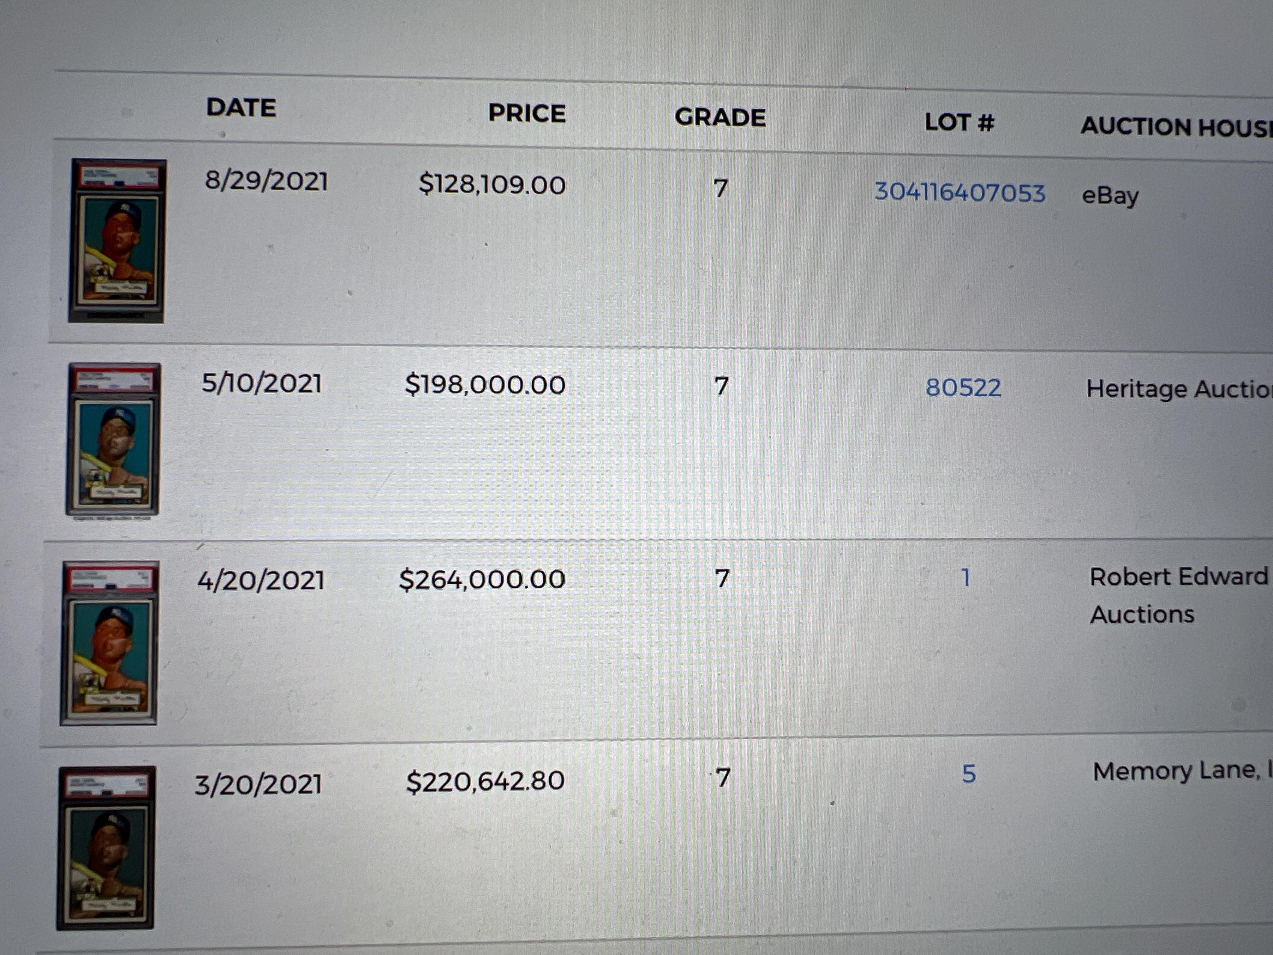This screenshot has height=955, width=1273.
Task: Click the 4/20/2021 Robert Edward card thumbnail
Action: [x=109, y=643]
